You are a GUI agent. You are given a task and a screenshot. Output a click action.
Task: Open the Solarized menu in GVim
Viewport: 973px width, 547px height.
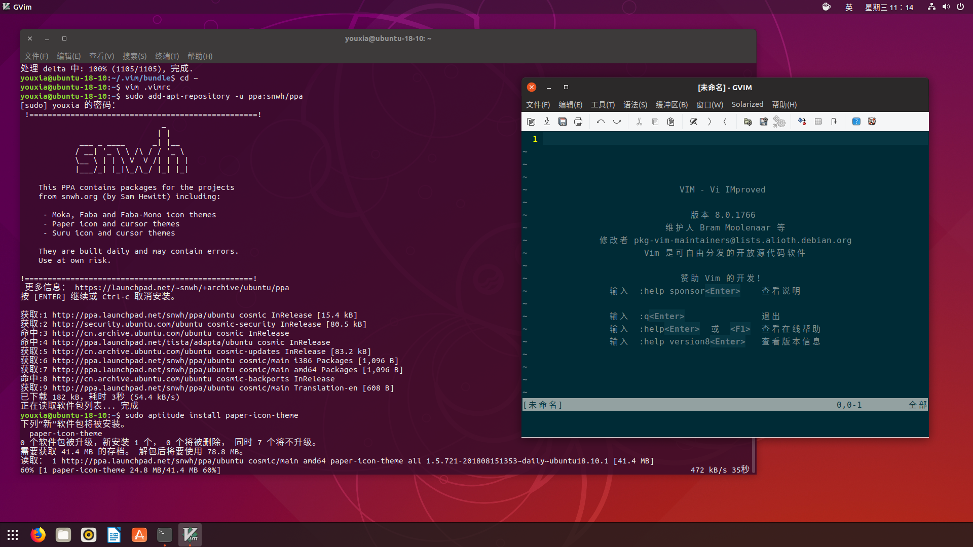click(x=747, y=105)
